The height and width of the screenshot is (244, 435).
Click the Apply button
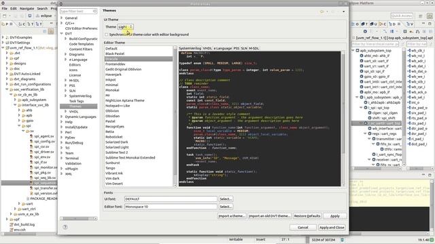(x=335, y=216)
